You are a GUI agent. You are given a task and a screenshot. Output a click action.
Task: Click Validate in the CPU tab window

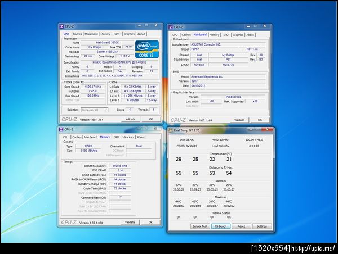(131, 119)
